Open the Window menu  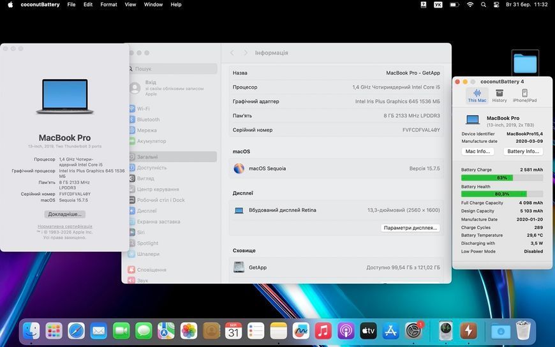pos(153,4)
